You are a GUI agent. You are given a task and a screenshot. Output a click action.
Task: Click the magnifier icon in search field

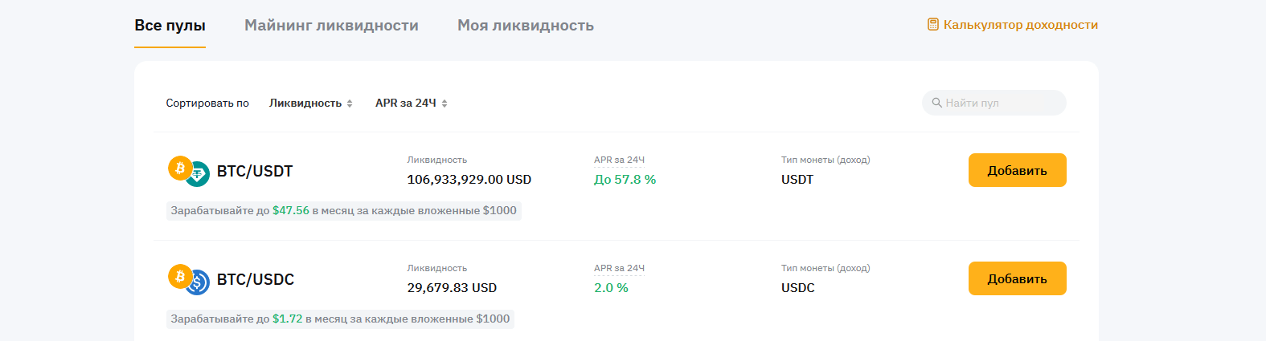936,103
